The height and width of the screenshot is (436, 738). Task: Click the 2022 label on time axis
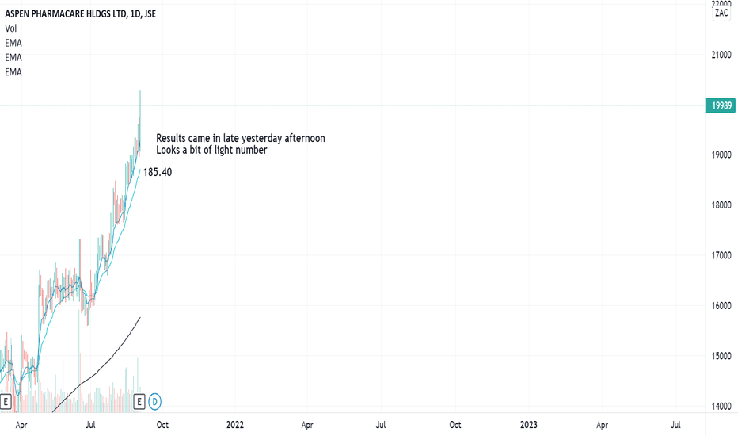click(235, 425)
